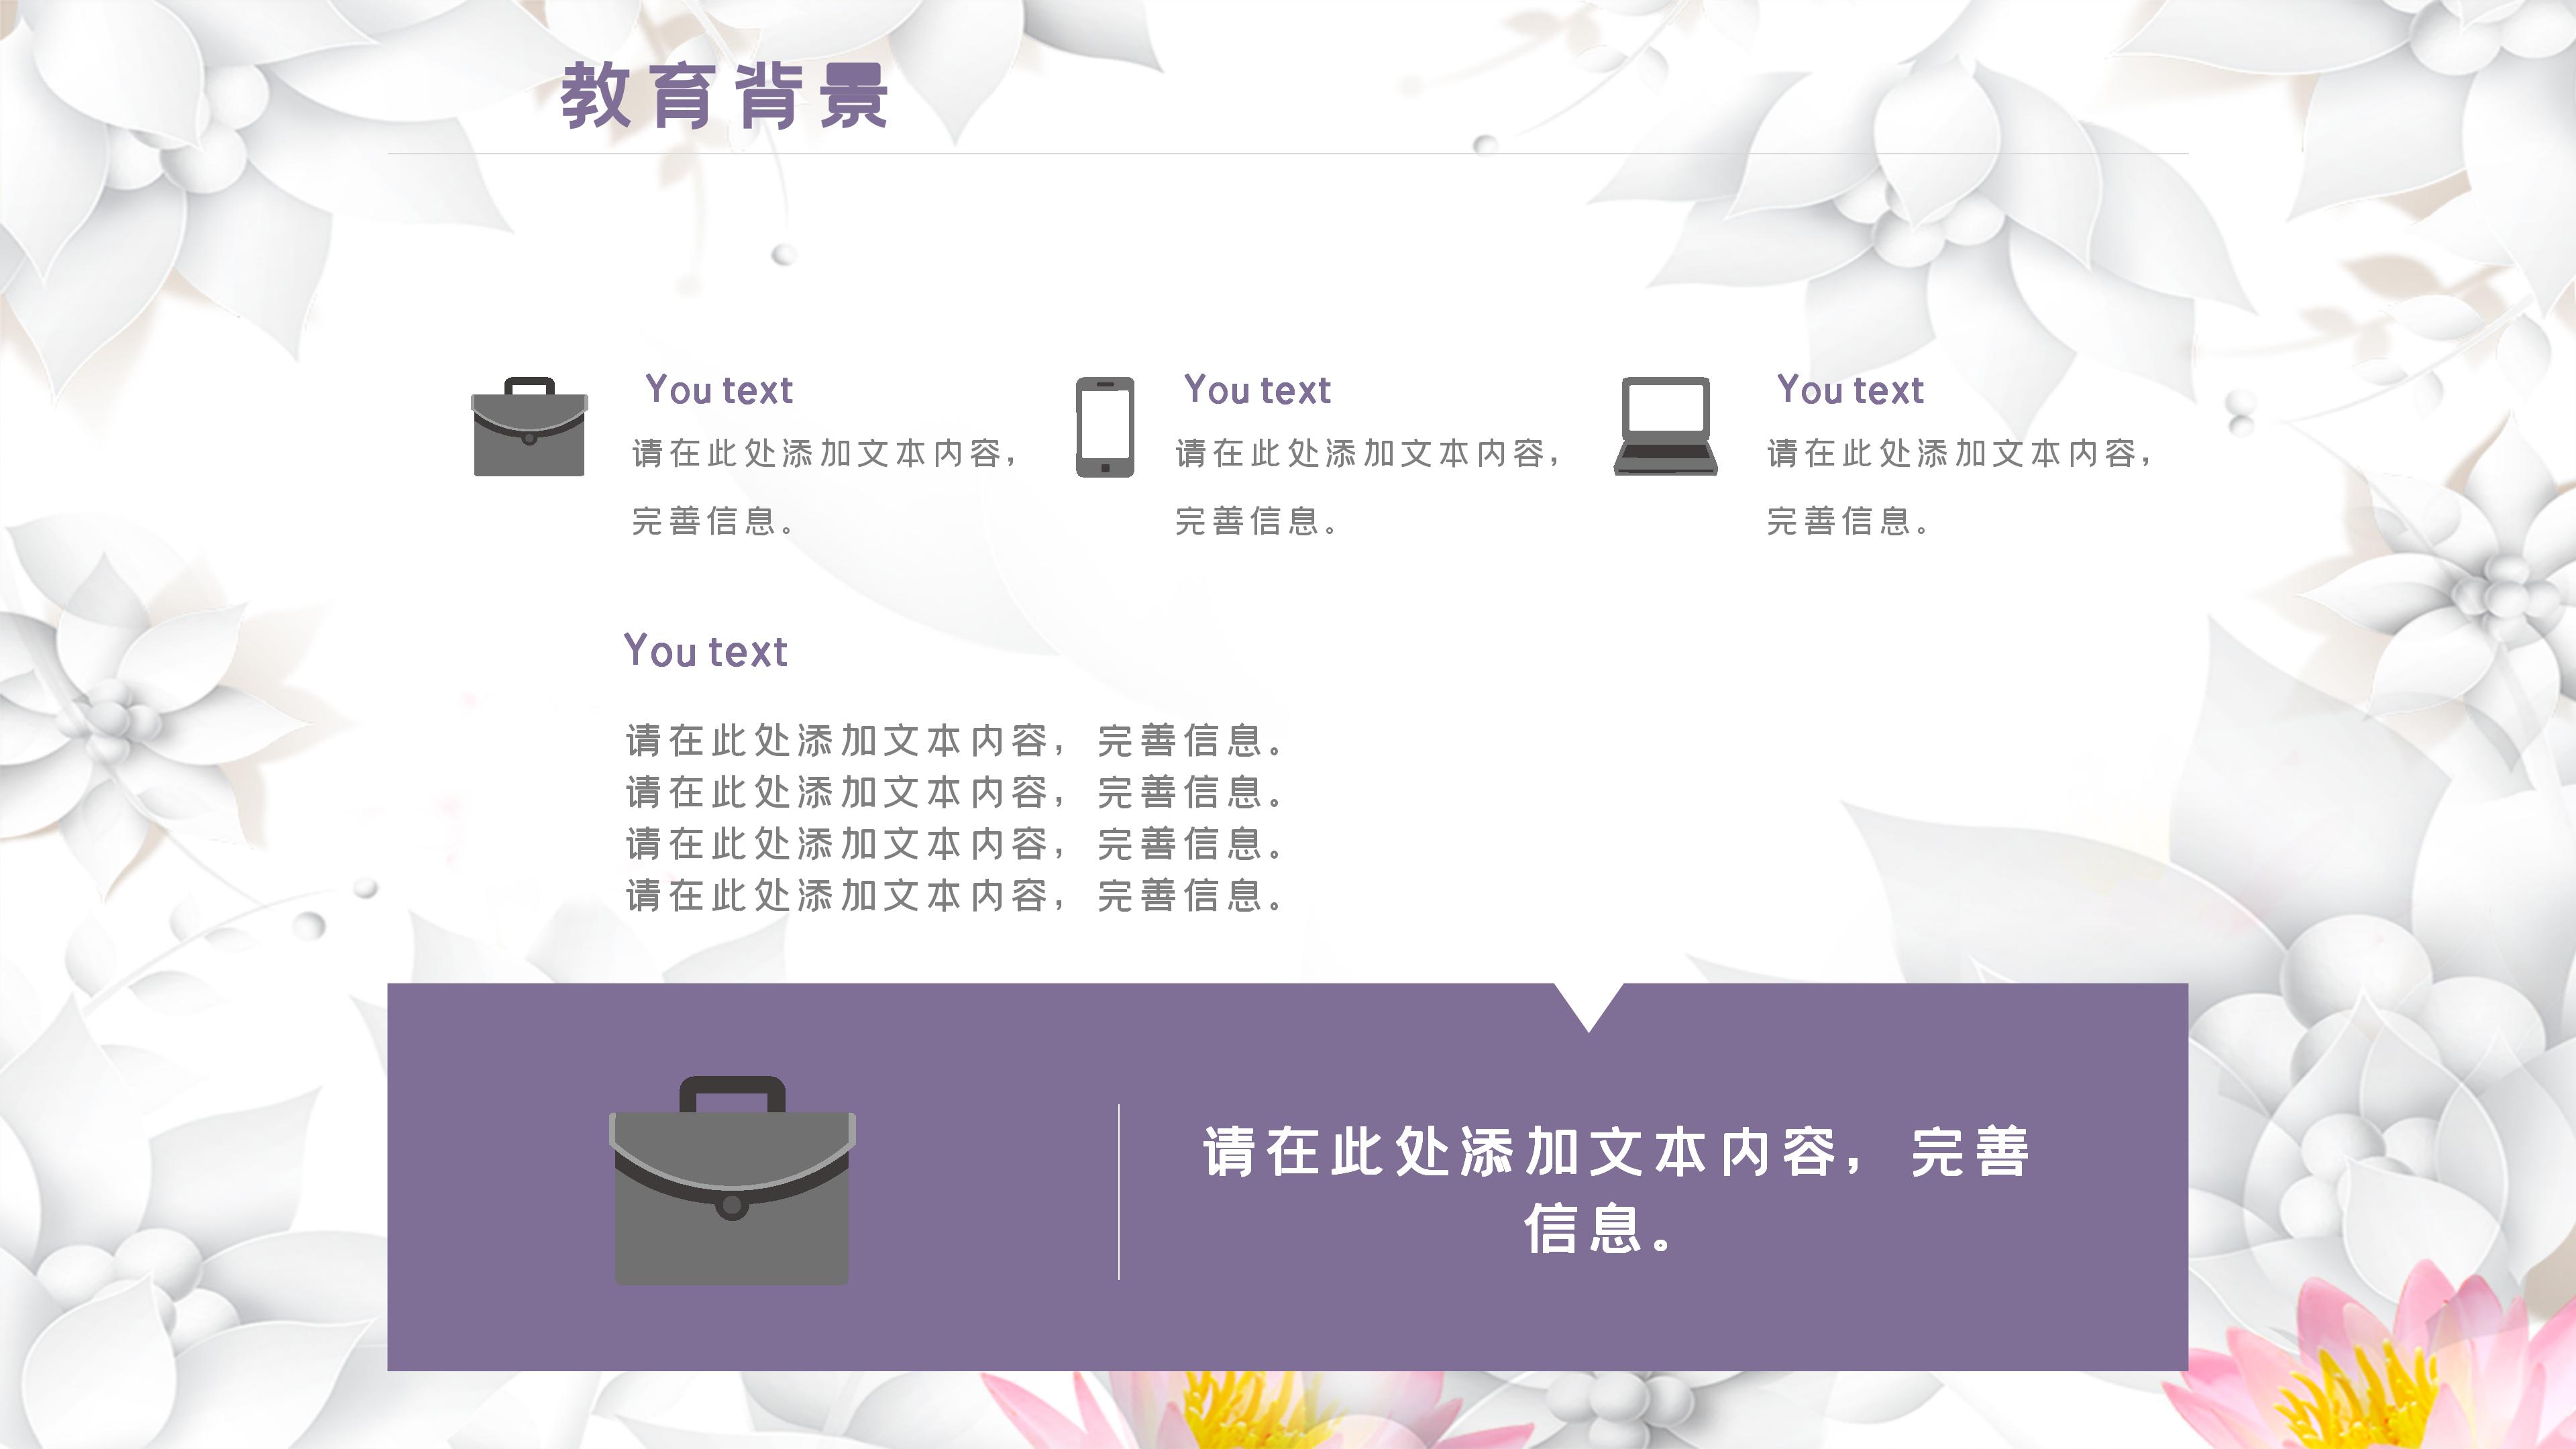Click 'You text' heading beside the smartphone

[1257, 390]
